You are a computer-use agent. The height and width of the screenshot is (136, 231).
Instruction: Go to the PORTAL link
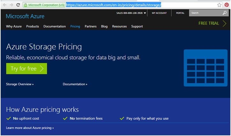coord(180,13)
